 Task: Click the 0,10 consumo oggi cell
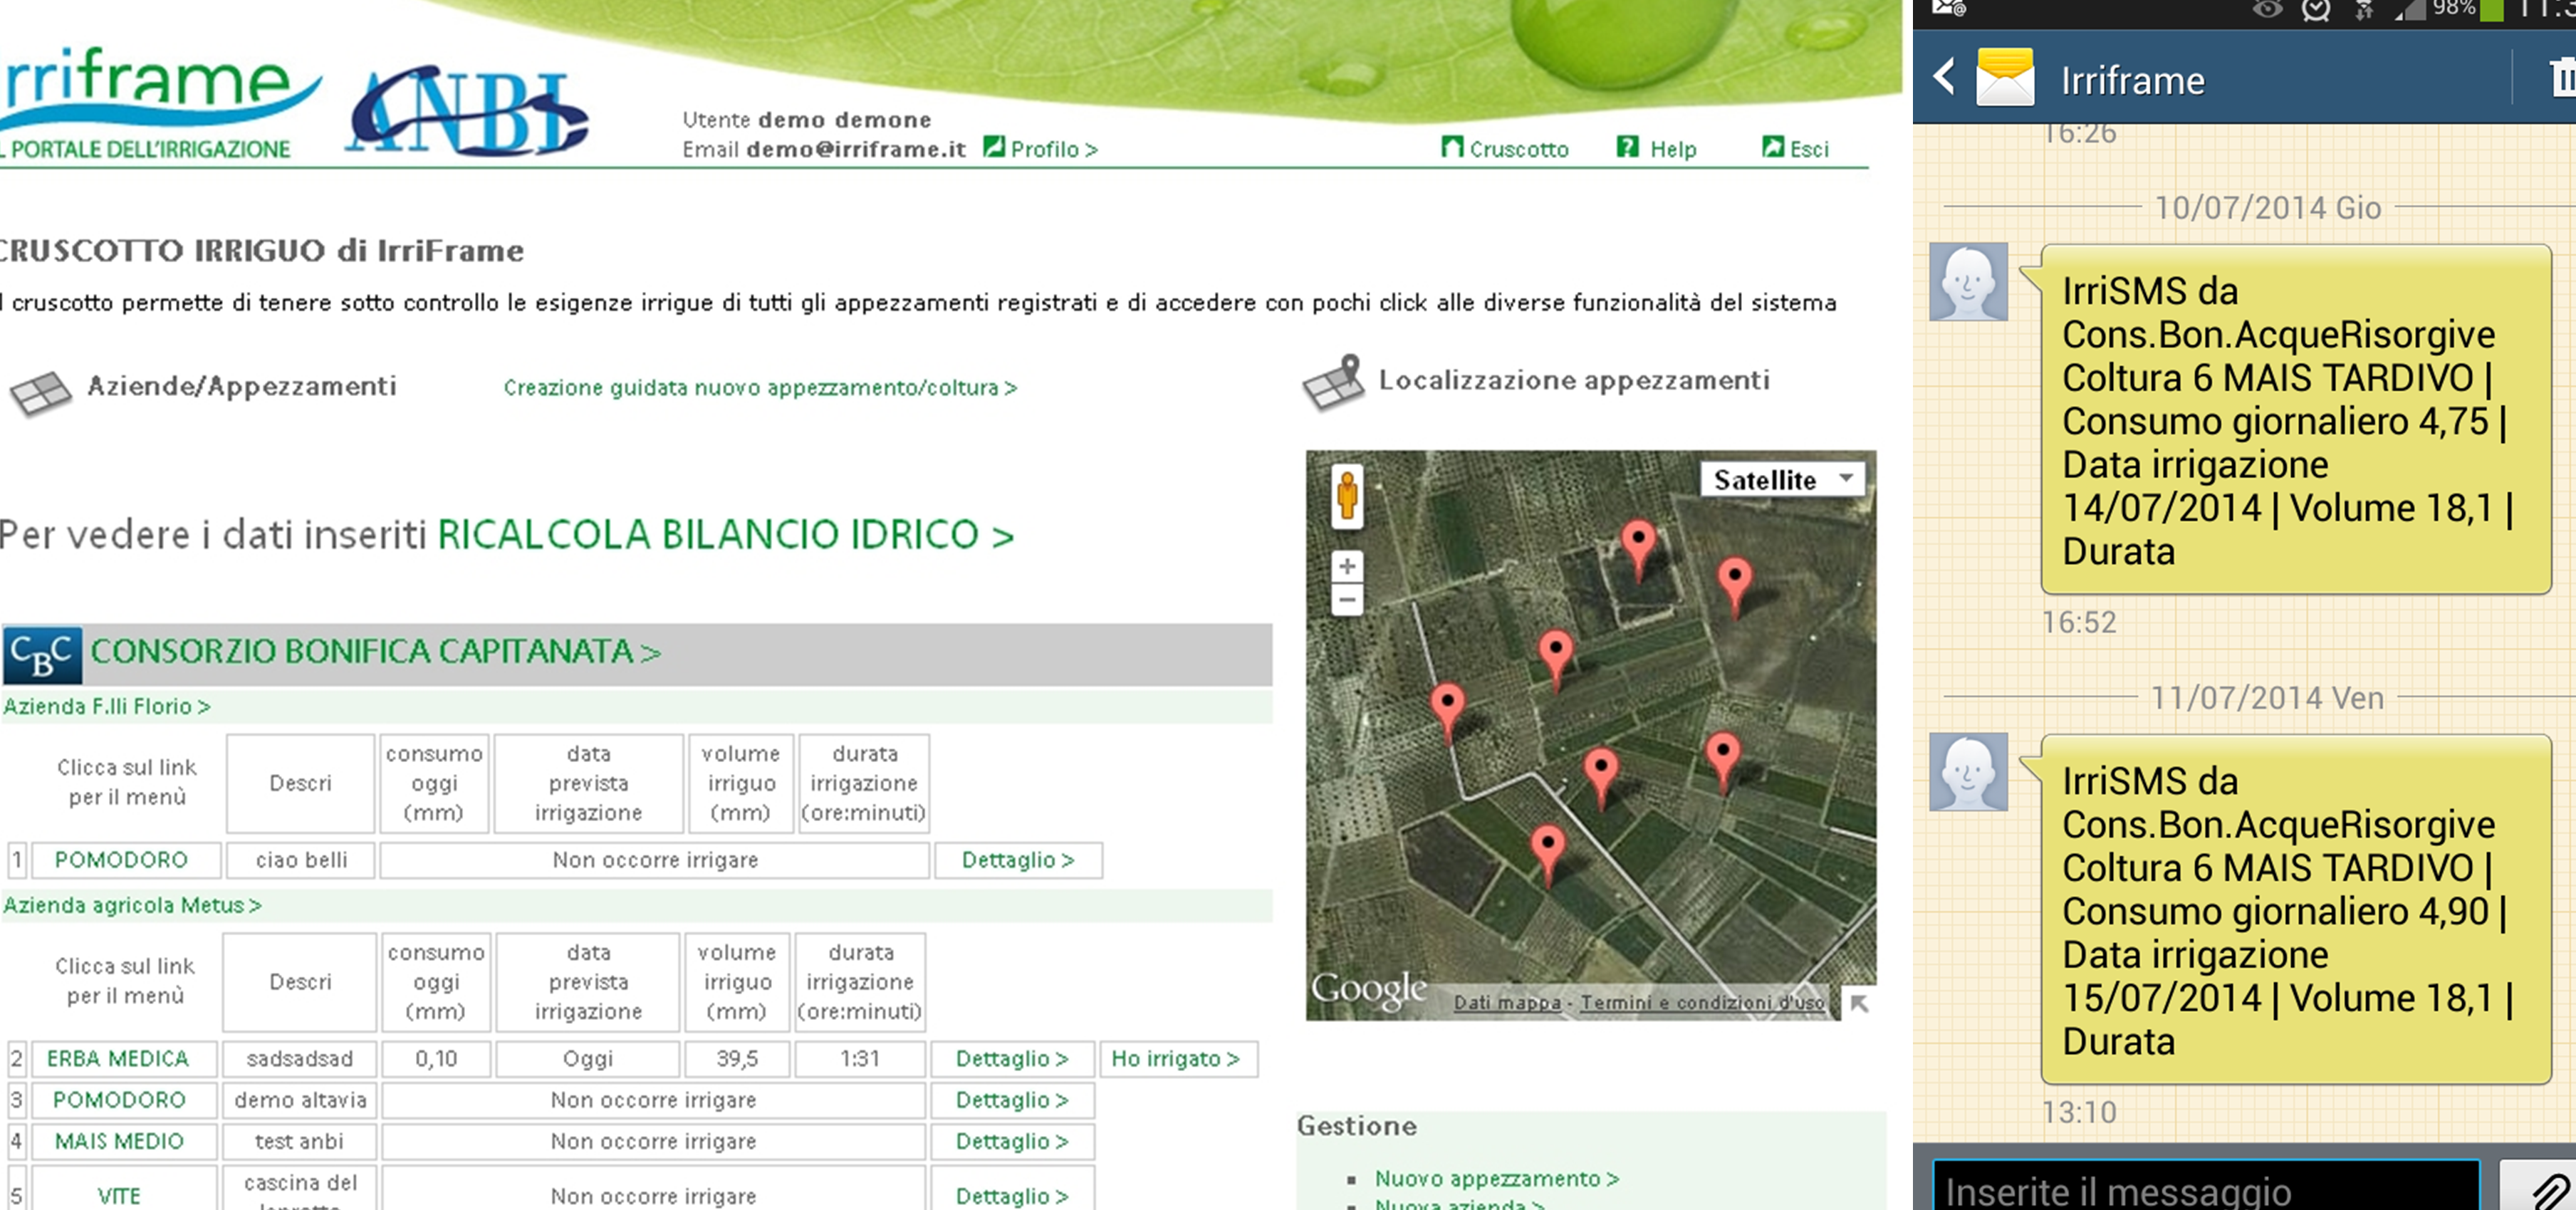click(x=436, y=1058)
